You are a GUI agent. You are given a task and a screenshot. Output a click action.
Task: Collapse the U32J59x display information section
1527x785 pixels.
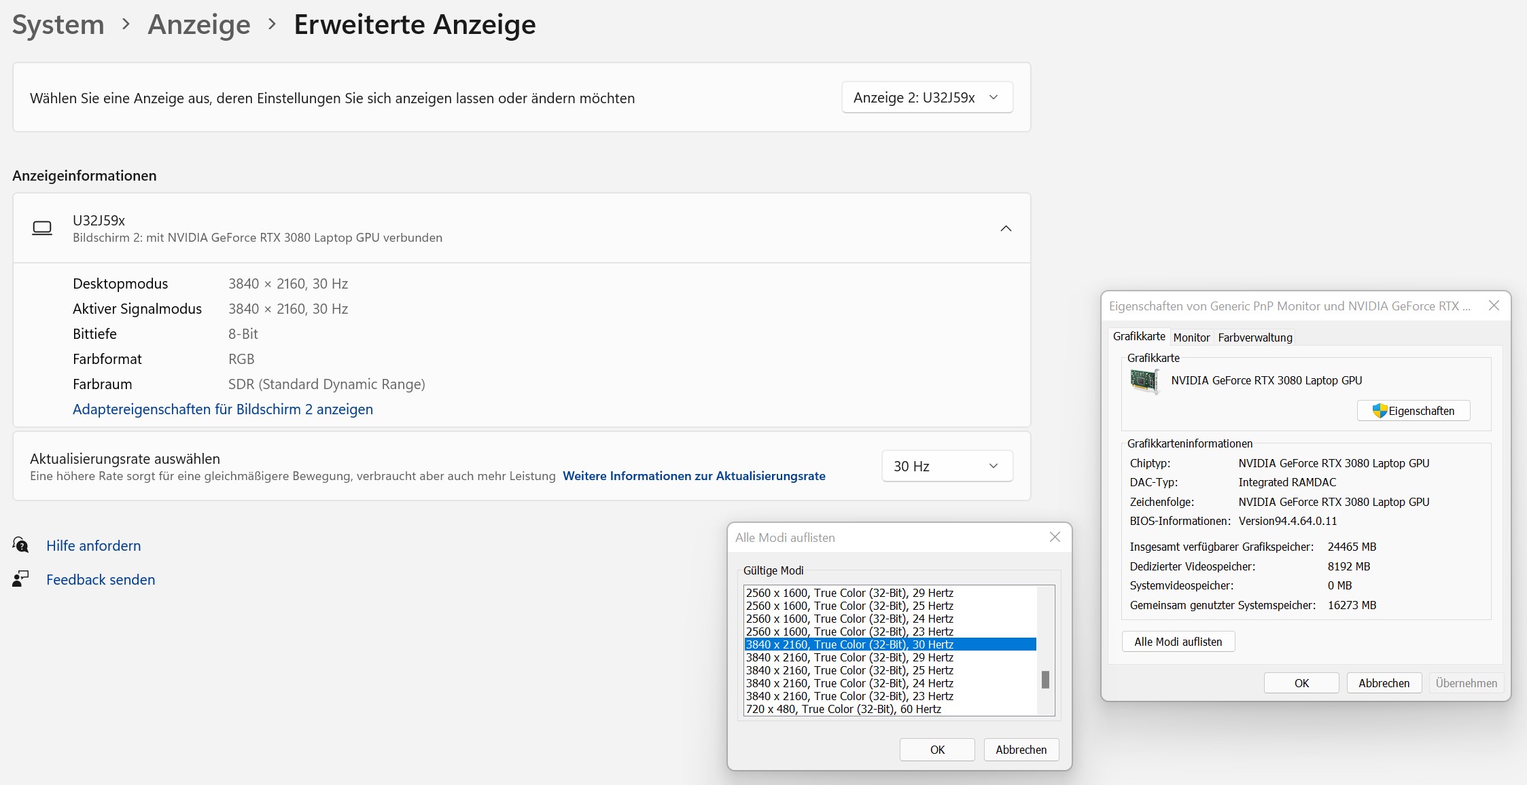click(x=1006, y=228)
